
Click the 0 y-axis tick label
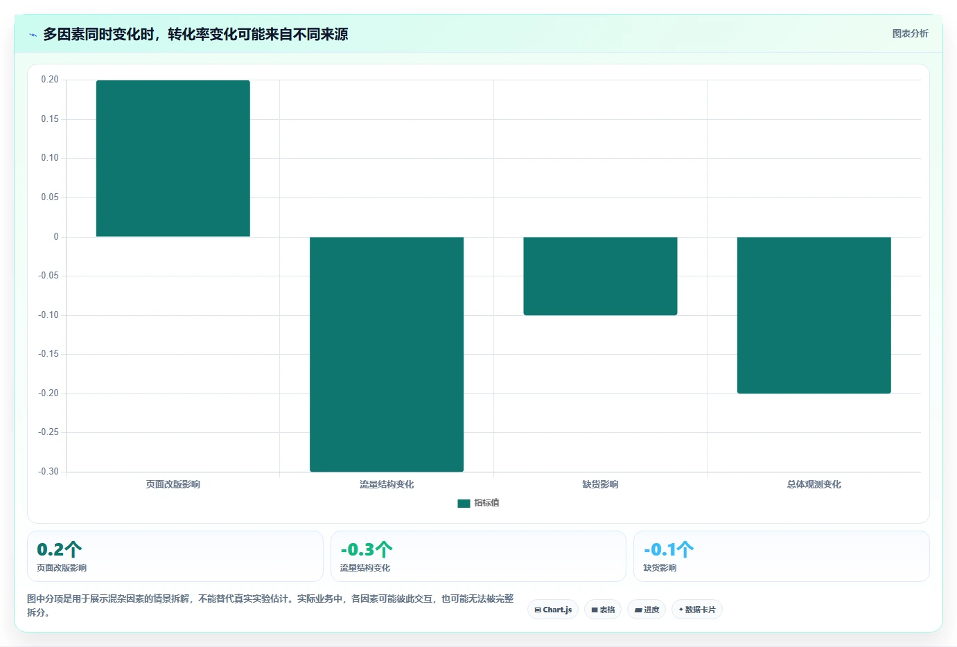click(x=56, y=237)
